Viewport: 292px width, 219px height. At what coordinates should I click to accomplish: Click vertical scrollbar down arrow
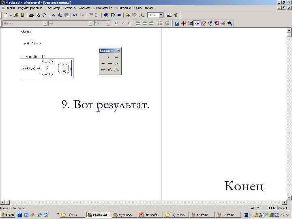[x=289, y=198]
